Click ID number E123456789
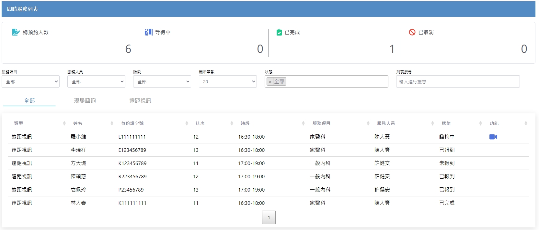The width and height of the screenshot is (539, 230). point(132,150)
